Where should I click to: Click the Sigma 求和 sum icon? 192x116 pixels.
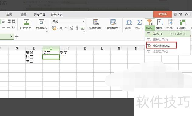click(x=139, y=22)
